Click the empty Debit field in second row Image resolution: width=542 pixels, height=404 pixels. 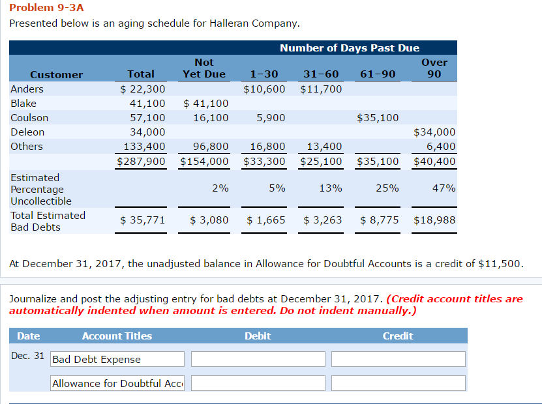pyautogui.click(x=257, y=383)
